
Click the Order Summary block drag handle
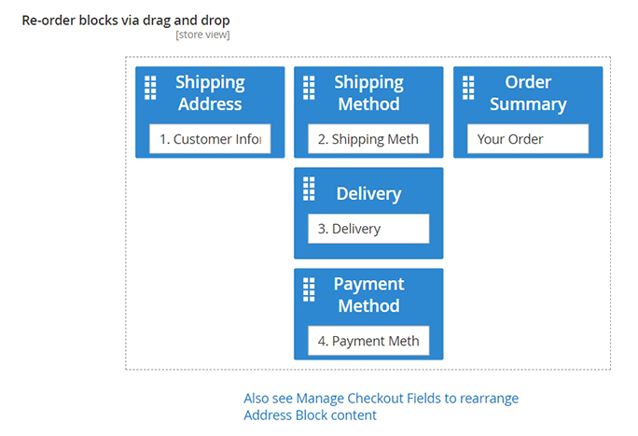(x=468, y=87)
